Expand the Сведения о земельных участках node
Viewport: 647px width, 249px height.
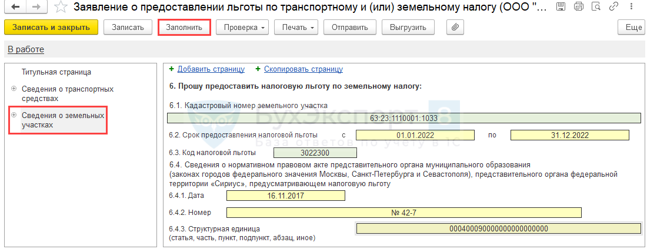[x=14, y=115]
